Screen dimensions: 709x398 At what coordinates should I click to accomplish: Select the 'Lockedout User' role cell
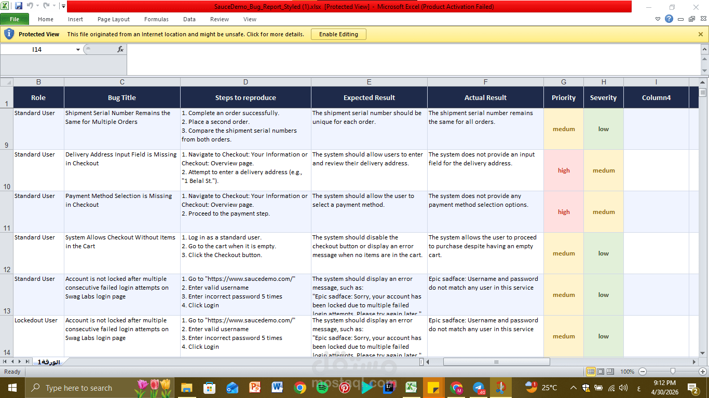38,336
